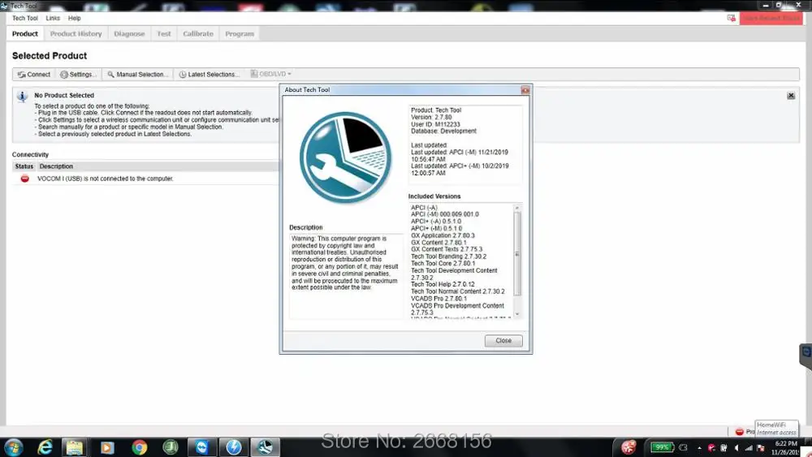Select 'VCADS Pro 2.7.80.1' version line

(438, 299)
